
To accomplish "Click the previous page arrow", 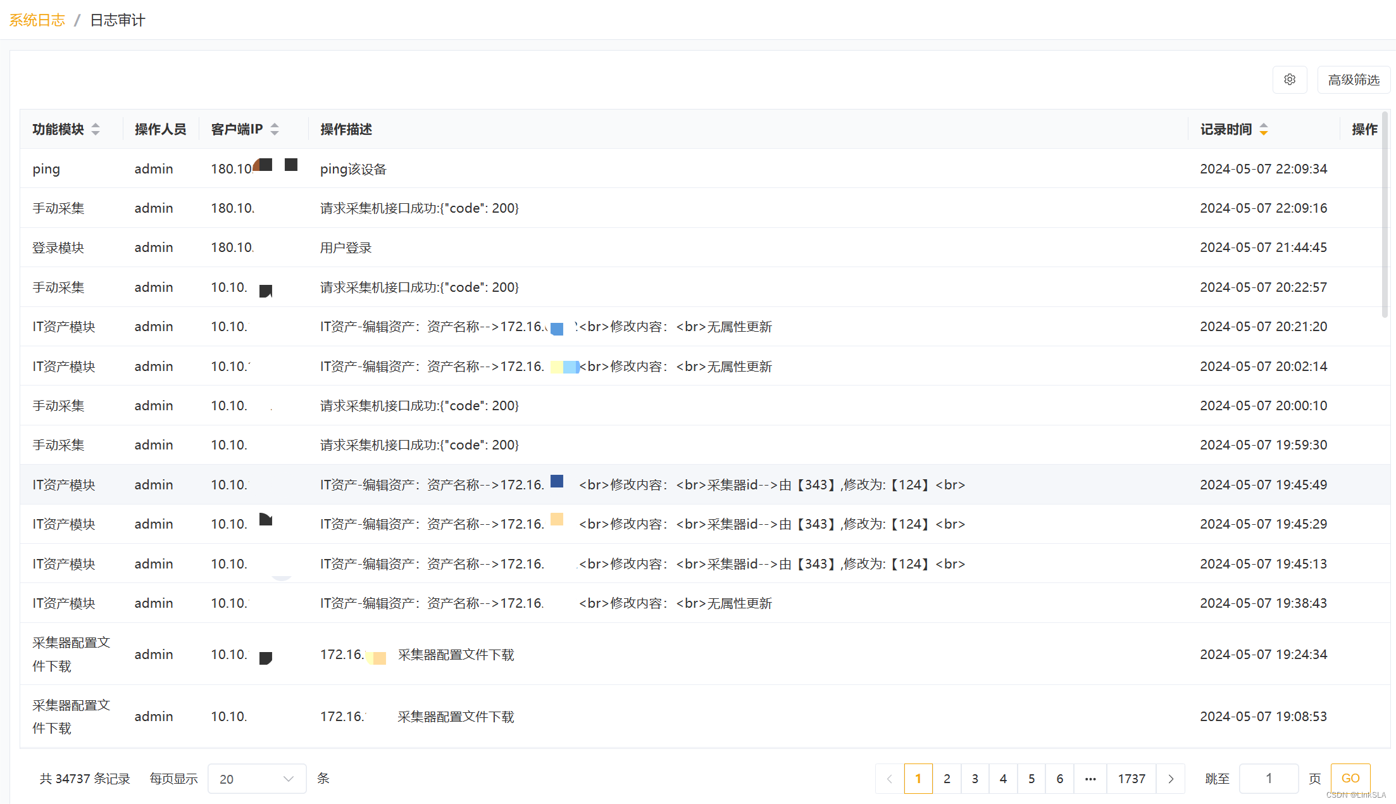I will pyautogui.click(x=890, y=779).
